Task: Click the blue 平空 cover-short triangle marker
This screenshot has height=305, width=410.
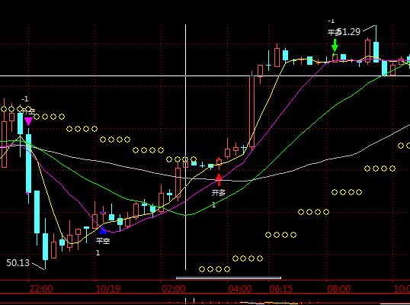Action: point(103,230)
